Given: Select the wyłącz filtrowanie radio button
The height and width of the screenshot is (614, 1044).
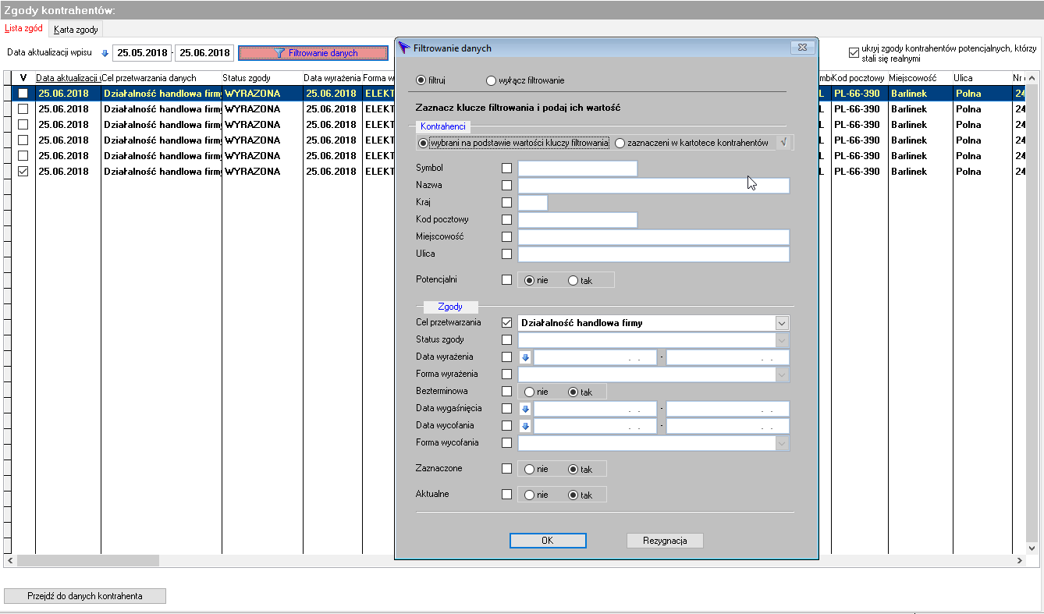Looking at the screenshot, I should (491, 80).
